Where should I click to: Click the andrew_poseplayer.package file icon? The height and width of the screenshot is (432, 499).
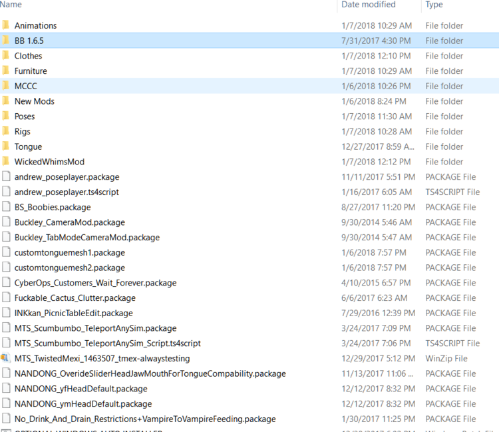[x=6, y=176]
